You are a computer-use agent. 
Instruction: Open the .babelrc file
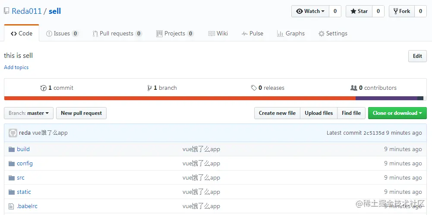27,206
